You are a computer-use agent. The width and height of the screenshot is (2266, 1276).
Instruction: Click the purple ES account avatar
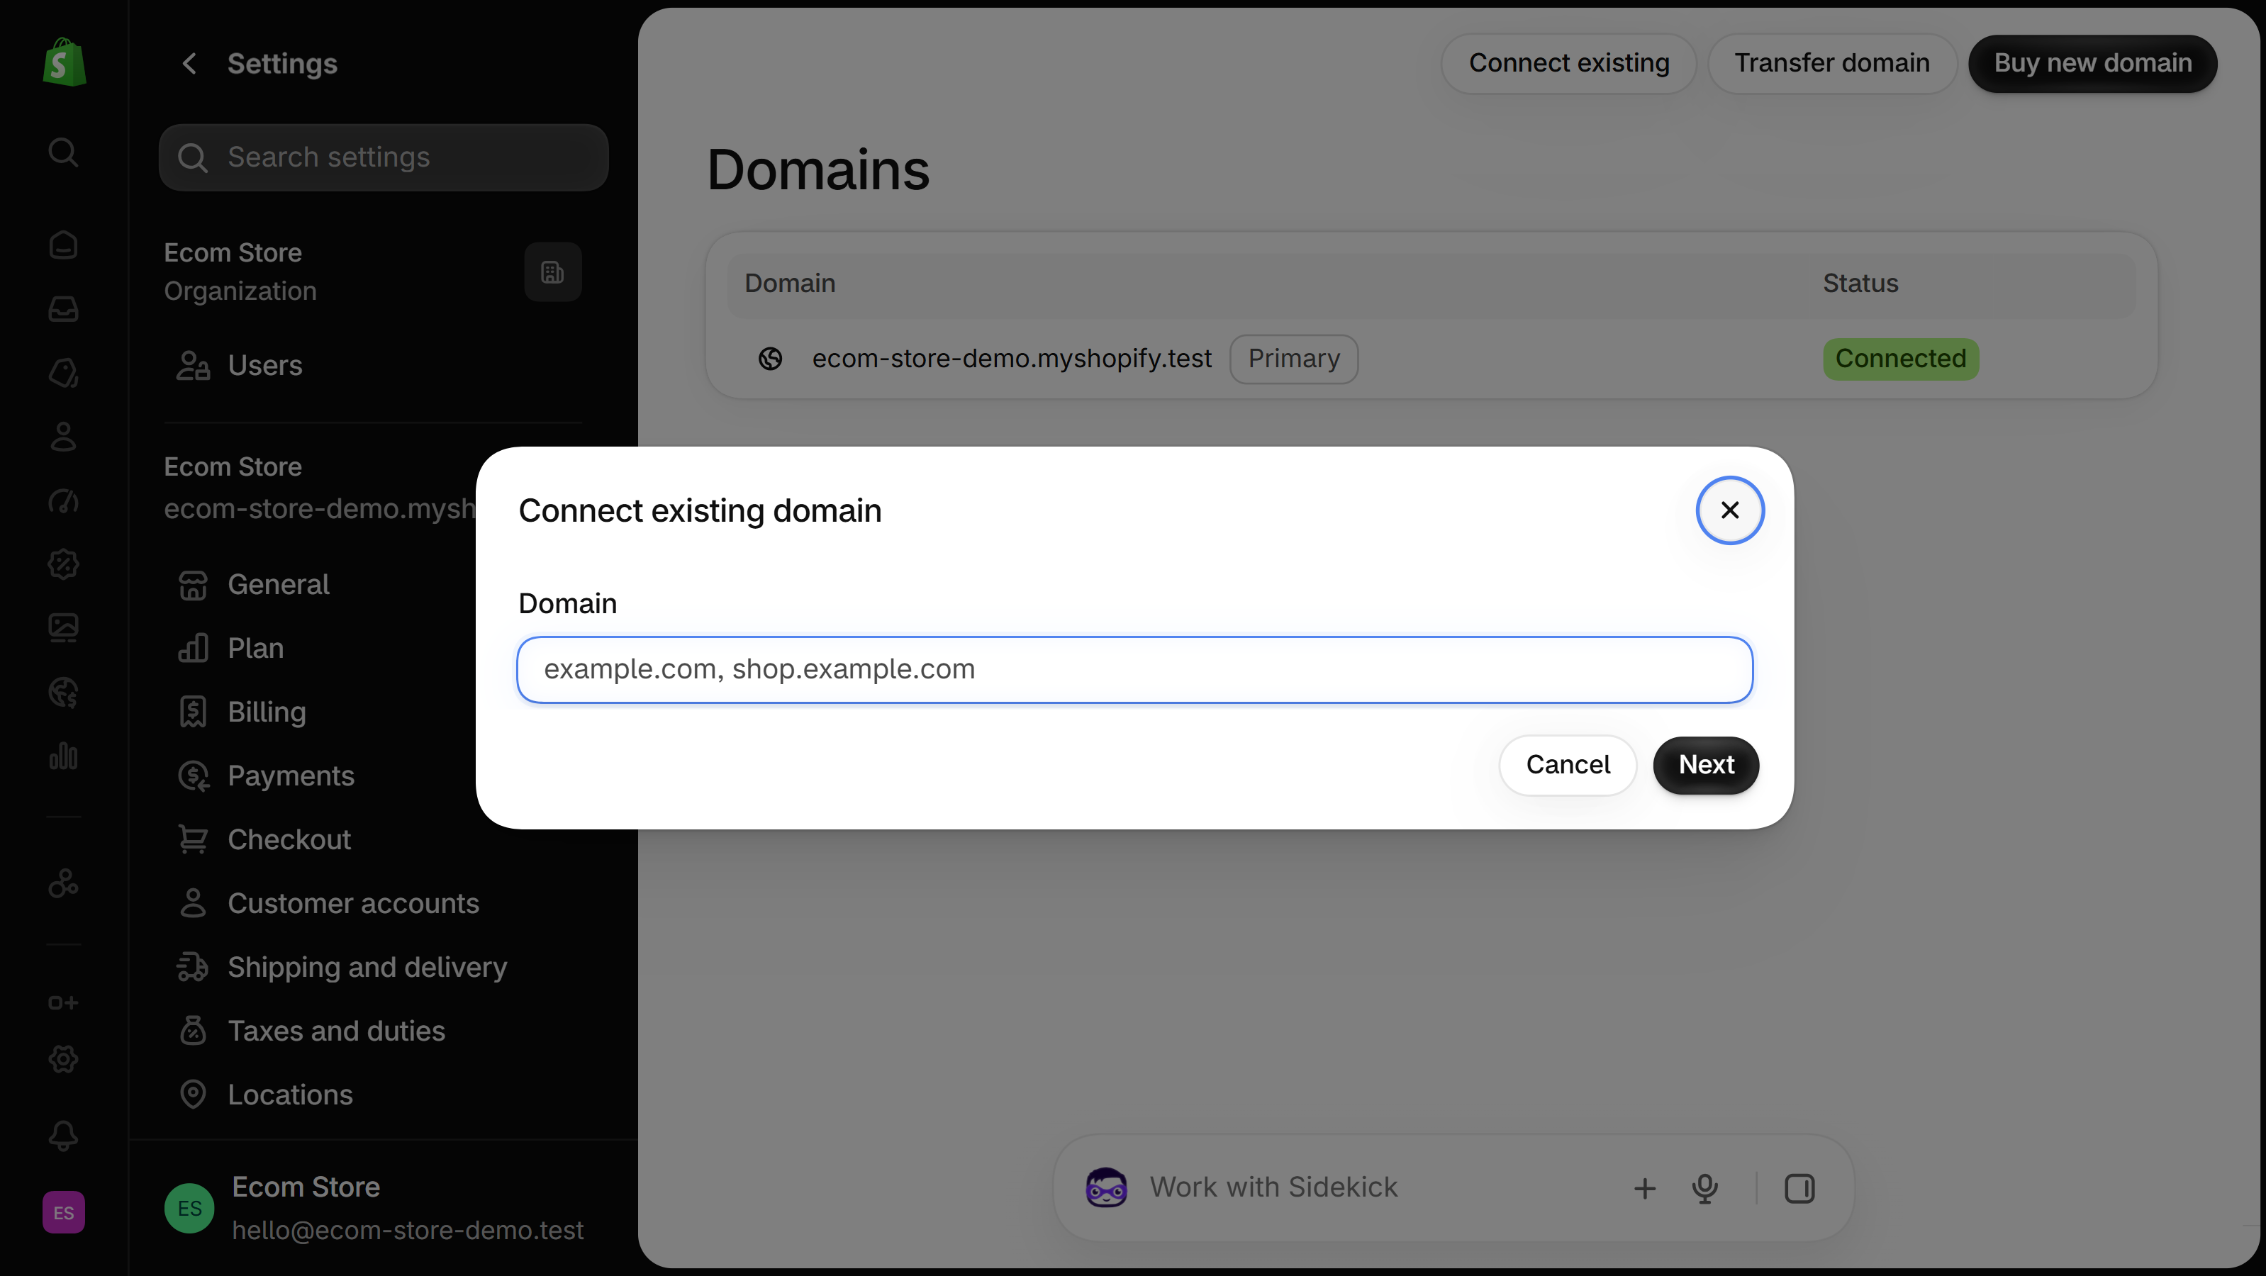[x=63, y=1213]
